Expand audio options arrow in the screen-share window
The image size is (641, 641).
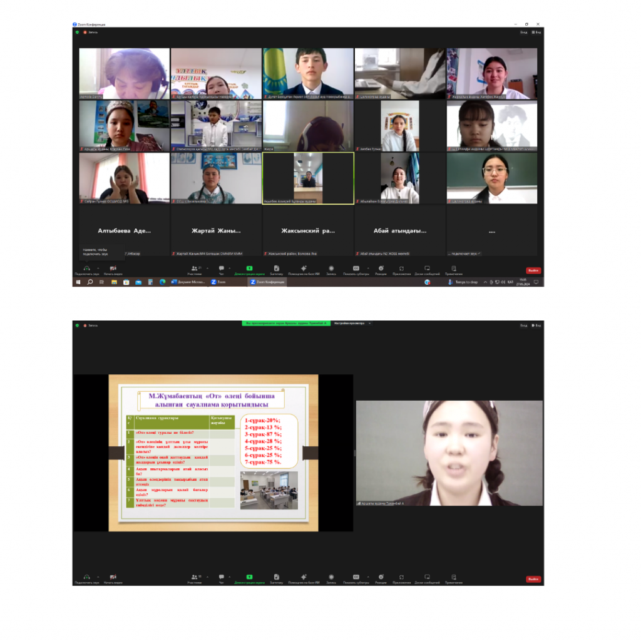click(x=98, y=577)
